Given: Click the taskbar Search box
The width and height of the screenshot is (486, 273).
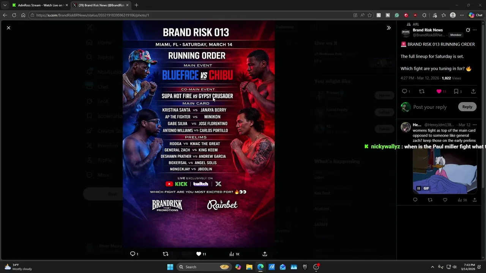Looking at the screenshot, I should coord(204,267).
